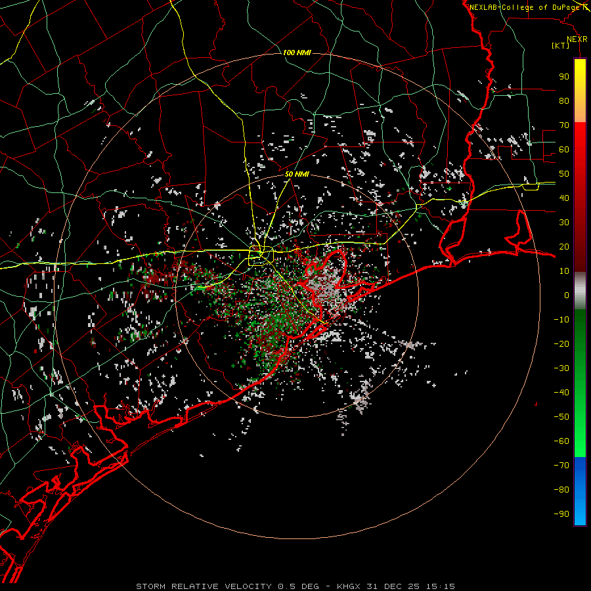This screenshot has height=591, width=591.
Task: Click the 20 value on the color scale
Action: (x=564, y=246)
